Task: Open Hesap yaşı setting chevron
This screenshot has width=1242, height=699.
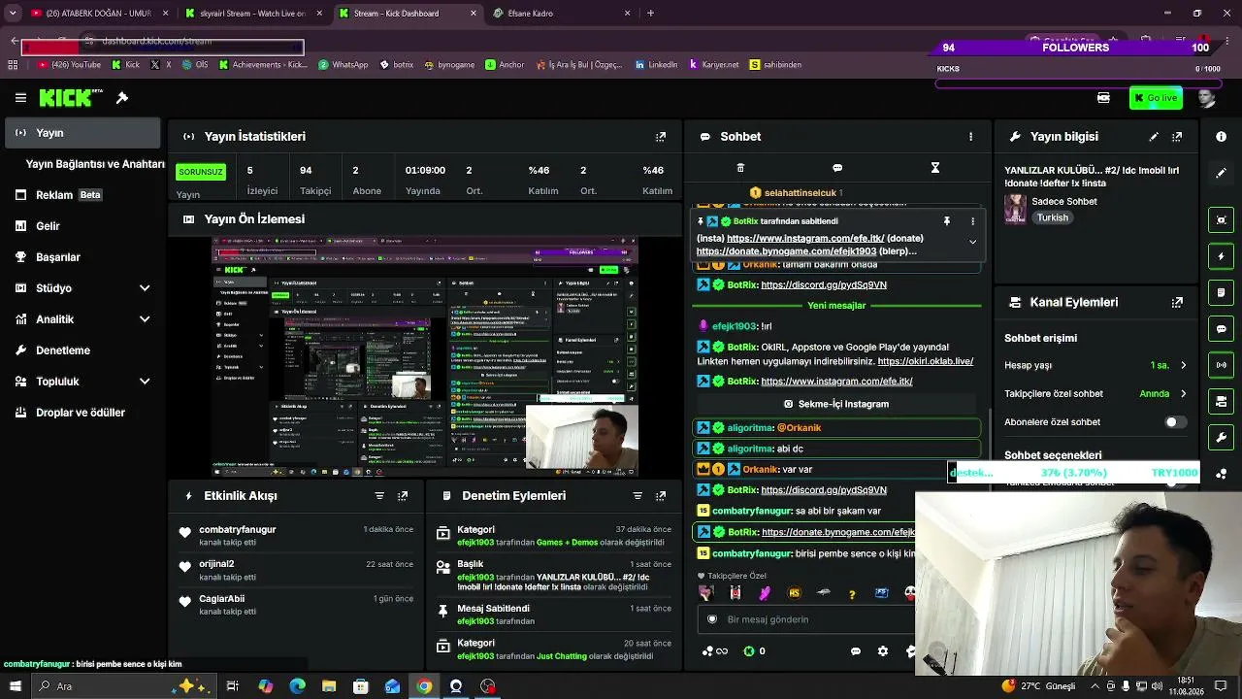Action: pyautogui.click(x=1183, y=366)
